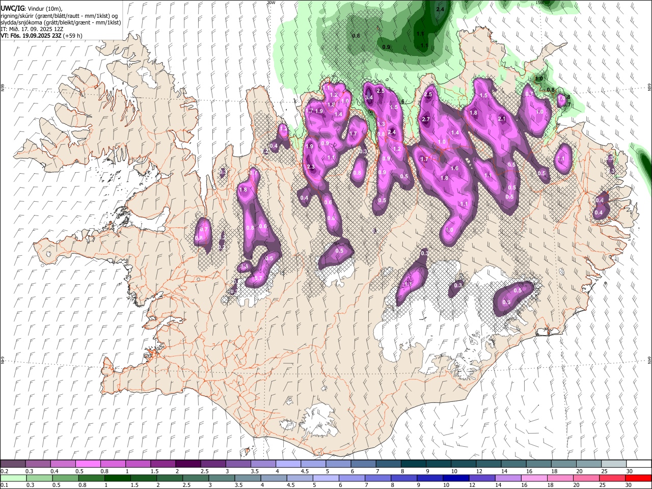Pick the darkest purple upper legend swatch at 2
652x489 pixels.
[188, 464]
